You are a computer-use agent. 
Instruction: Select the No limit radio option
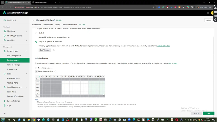click(x=36, y=33)
